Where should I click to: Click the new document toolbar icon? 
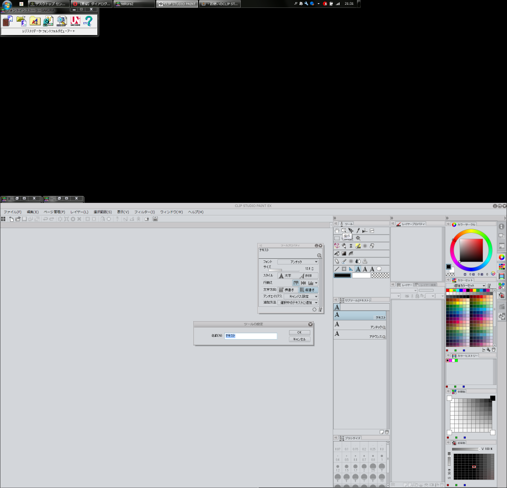click(11, 219)
